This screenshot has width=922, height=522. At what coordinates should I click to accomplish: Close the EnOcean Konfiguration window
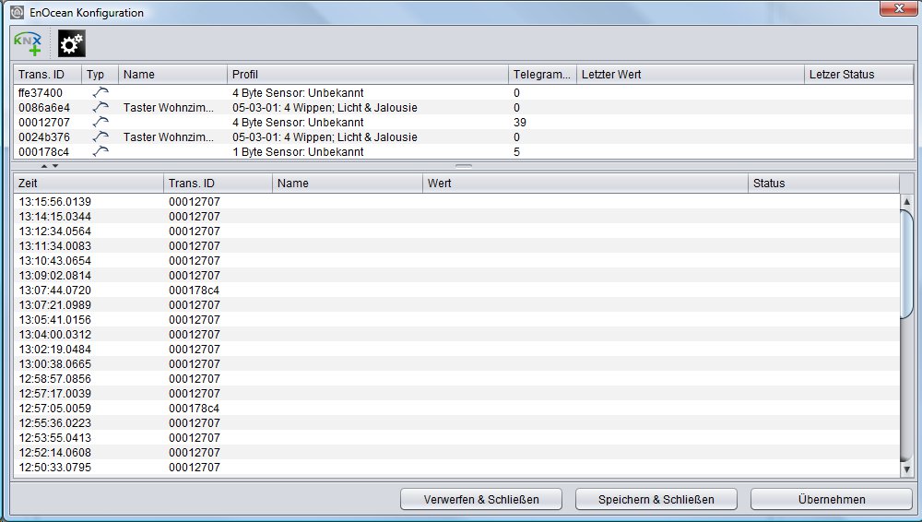point(898,8)
